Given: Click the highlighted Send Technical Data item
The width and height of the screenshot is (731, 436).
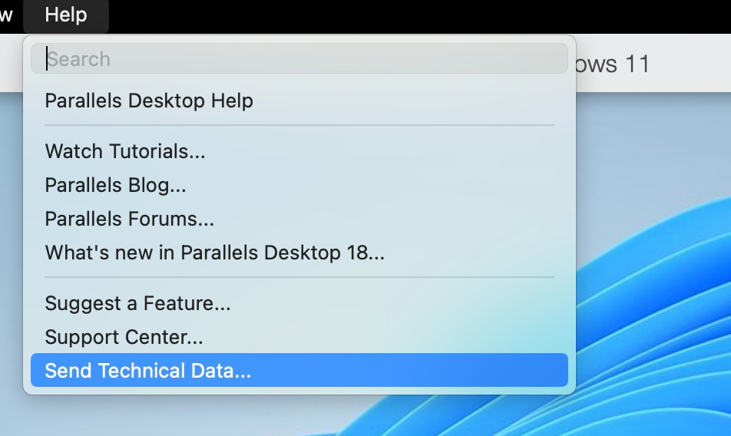Looking at the screenshot, I should (x=148, y=371).
